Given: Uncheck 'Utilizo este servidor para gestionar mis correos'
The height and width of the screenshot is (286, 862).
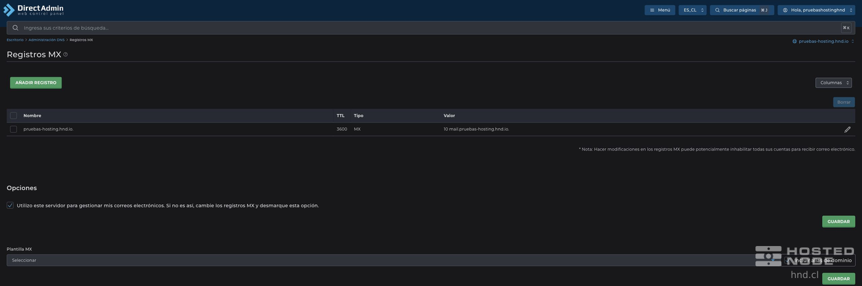Looking at the screenshot, I should (10, 205).
